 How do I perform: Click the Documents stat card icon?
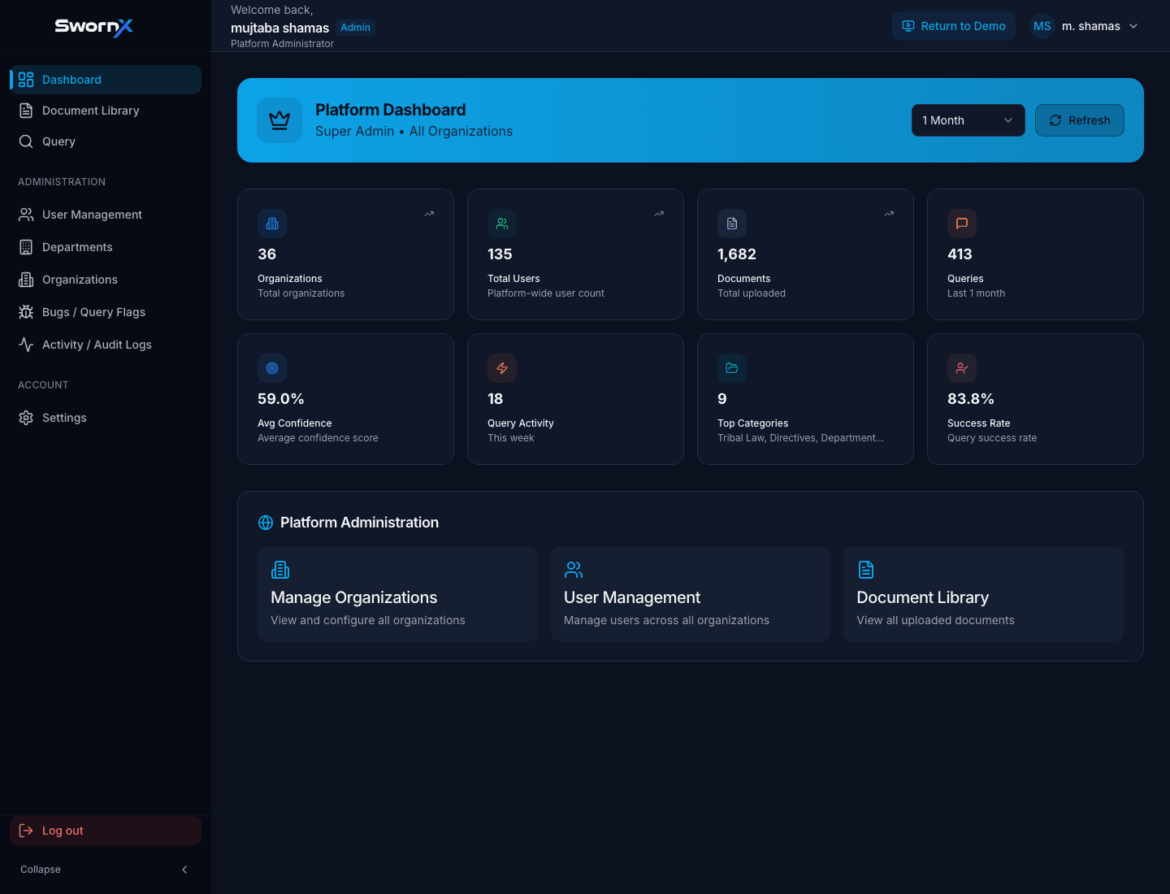(732, 223)
